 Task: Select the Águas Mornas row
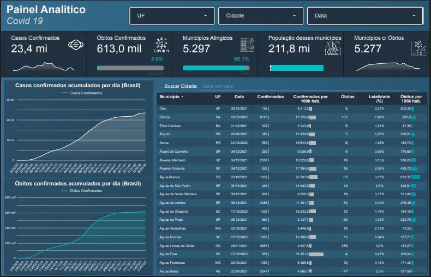[292, 237]
